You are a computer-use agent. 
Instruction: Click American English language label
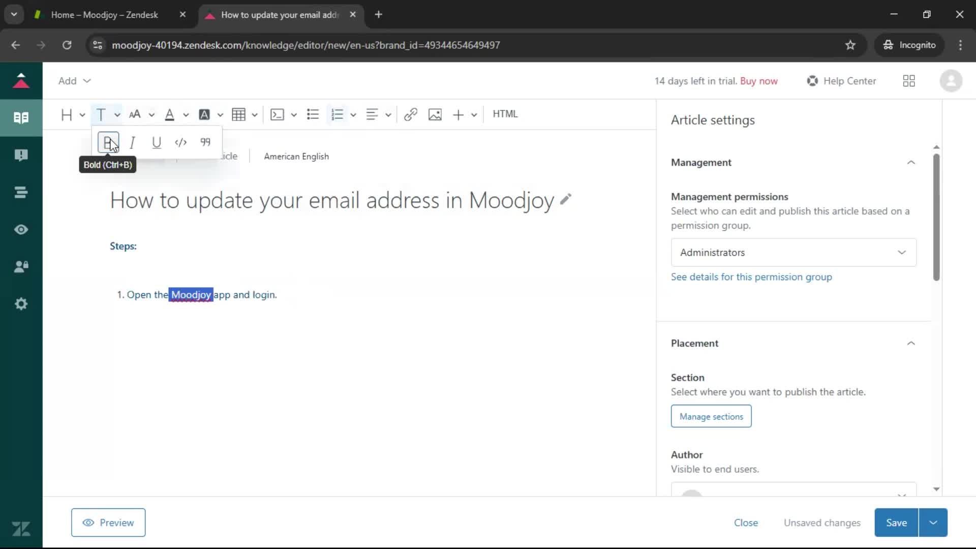point(296,157)
